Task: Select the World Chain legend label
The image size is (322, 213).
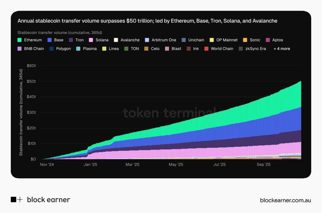Action: pos(222,49)
